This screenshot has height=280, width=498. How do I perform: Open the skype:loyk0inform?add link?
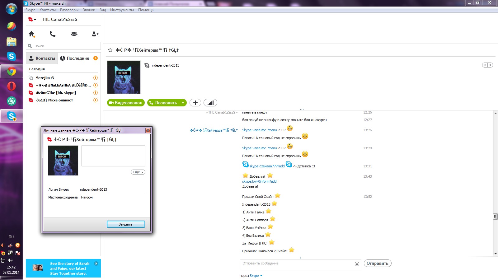tap(259, 181)
